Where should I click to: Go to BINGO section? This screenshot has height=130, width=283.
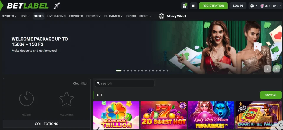pyautogui.click(x=131, y=16)
